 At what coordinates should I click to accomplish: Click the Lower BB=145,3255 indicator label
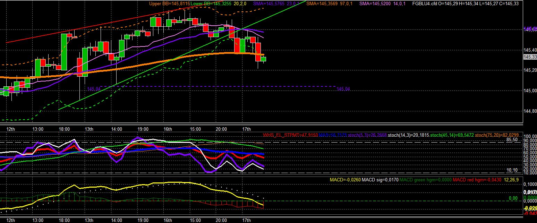[x=211, y=4]
